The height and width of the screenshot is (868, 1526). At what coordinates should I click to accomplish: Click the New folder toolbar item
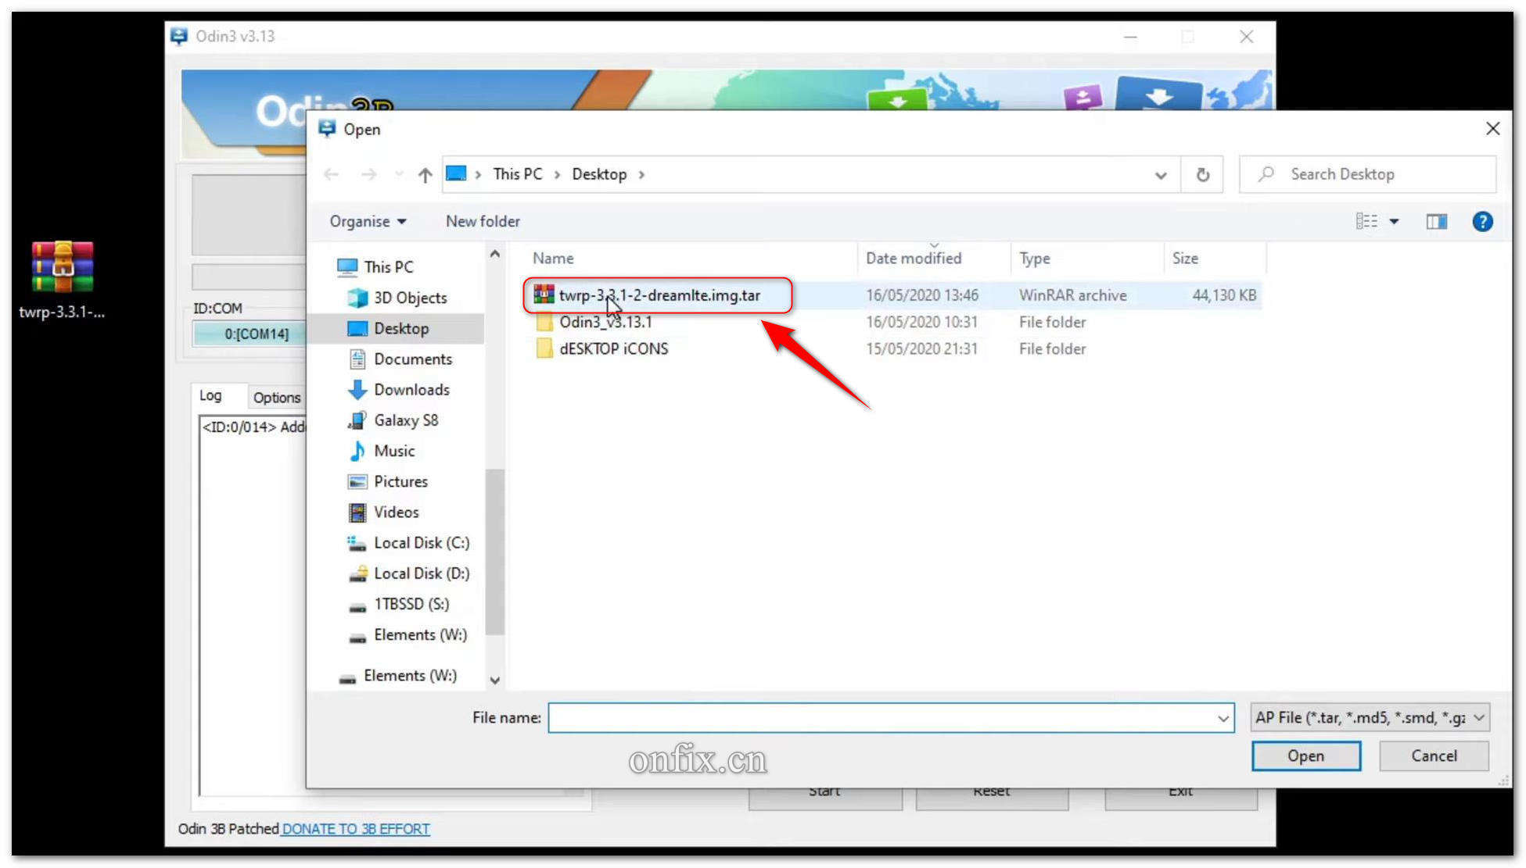(x=483, y=222)
